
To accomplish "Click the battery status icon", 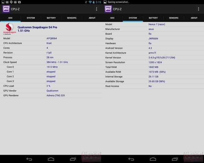I will click(94, 2).
